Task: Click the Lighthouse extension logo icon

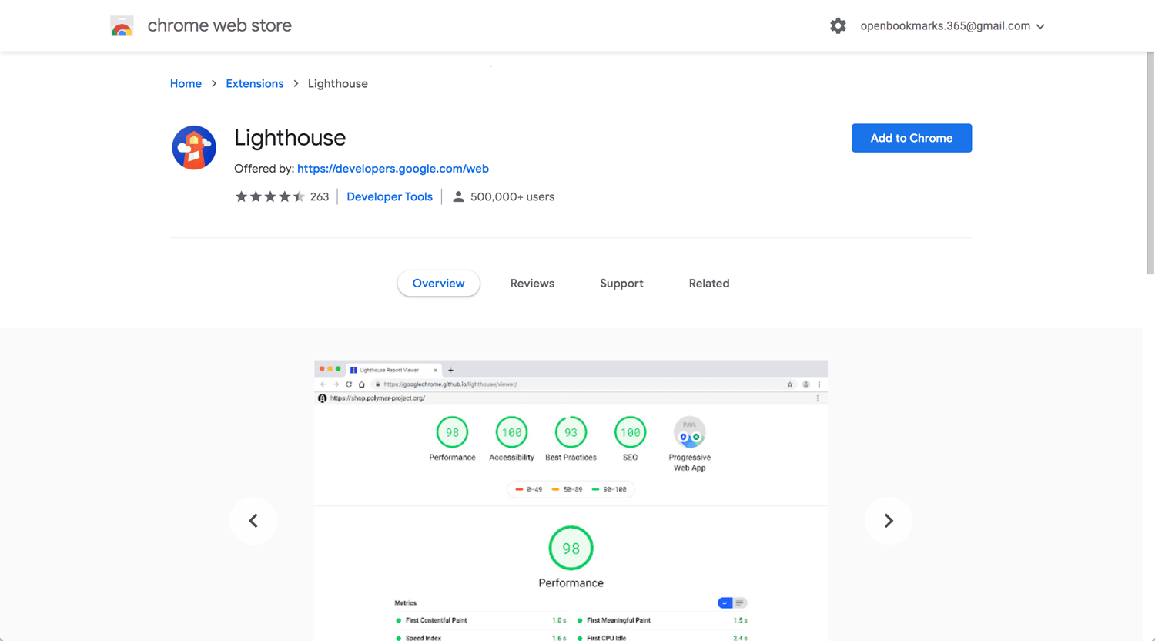Action: [x=194, y=147]
